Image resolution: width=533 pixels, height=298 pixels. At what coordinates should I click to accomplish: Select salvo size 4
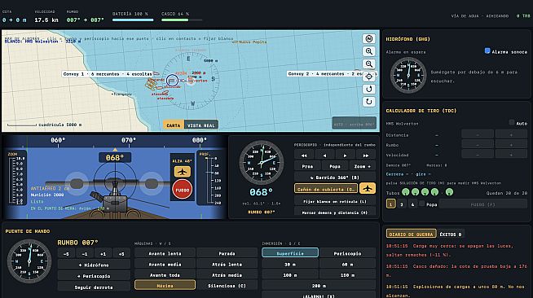(x=412, y=204)
